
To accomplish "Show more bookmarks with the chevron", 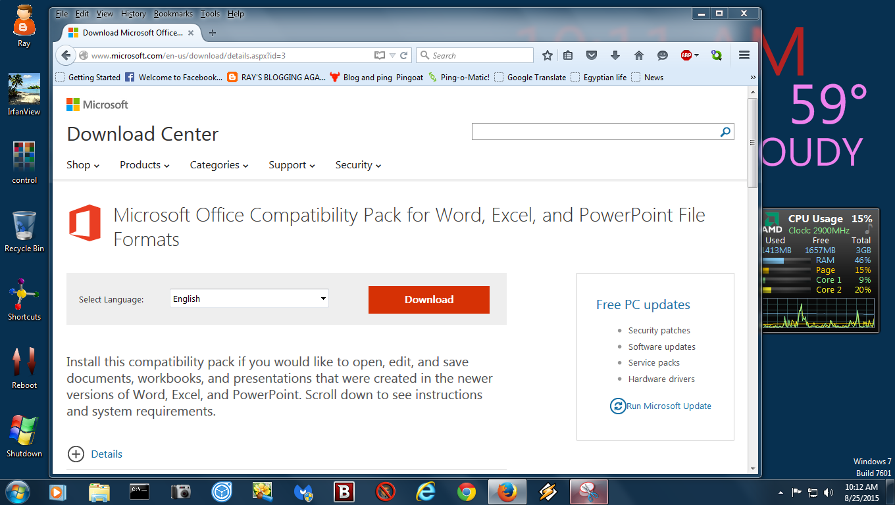I will click(x=753, y=77).
